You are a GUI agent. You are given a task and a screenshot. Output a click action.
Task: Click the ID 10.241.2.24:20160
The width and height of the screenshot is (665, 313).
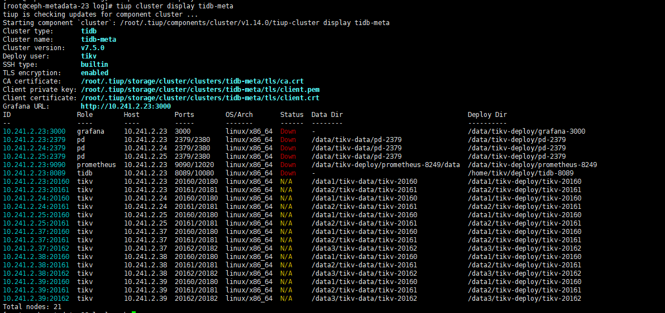(36, 198)
